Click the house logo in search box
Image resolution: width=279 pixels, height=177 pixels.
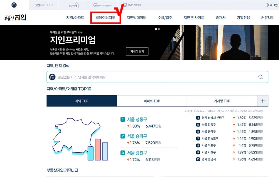(52, 77)
